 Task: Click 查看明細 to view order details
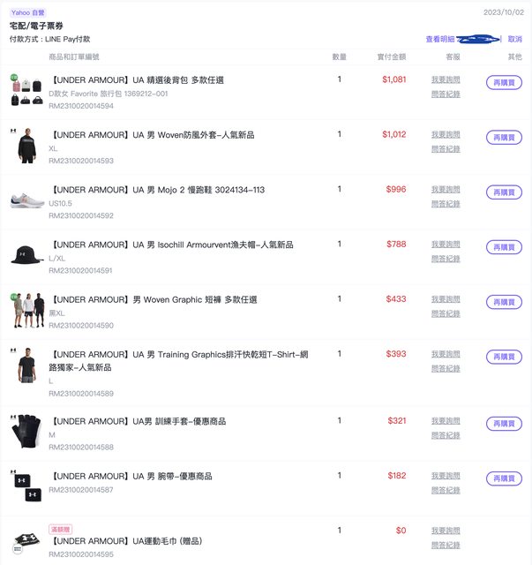coord(440,40)
